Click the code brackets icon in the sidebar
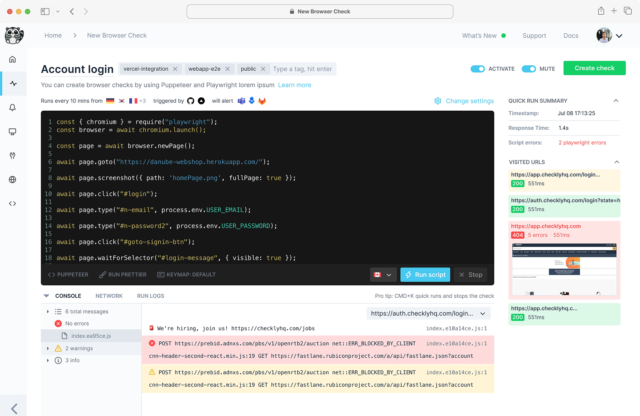 (12, 204)
